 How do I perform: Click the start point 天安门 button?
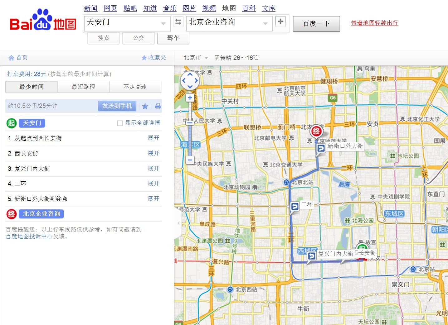tap(32, 123)
